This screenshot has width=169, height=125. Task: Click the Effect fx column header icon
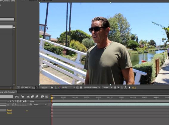[x=15, y=101]
